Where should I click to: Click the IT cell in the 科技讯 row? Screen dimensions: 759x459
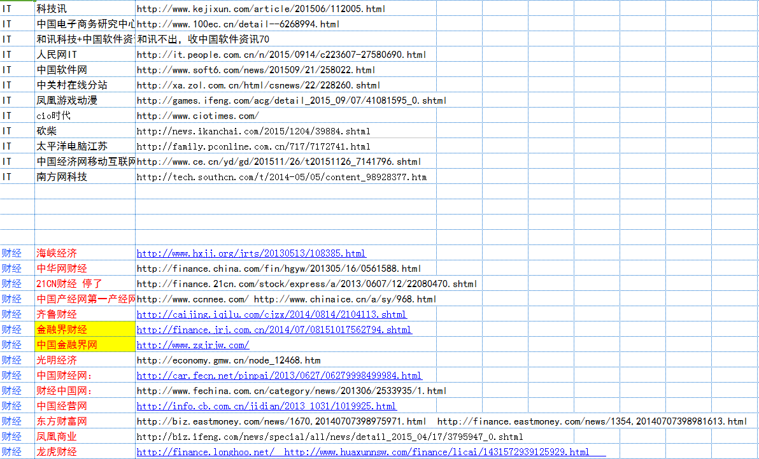(17, 8)
